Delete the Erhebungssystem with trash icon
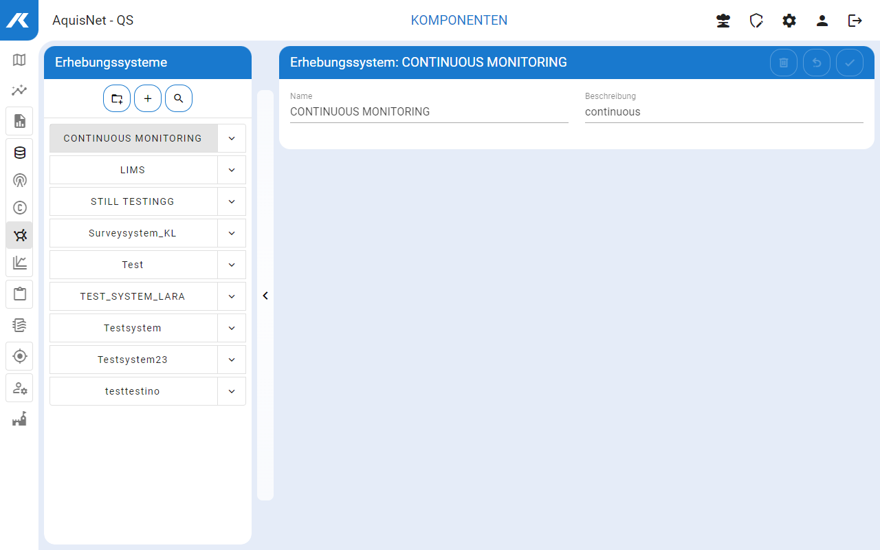Screen dimensions: 880x550 click(784, 63)
